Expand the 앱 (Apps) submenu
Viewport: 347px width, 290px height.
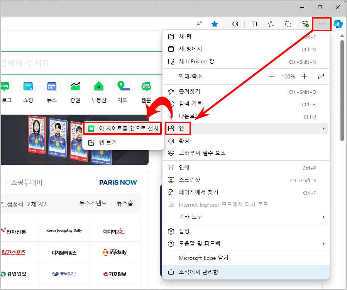coord(245,129)
